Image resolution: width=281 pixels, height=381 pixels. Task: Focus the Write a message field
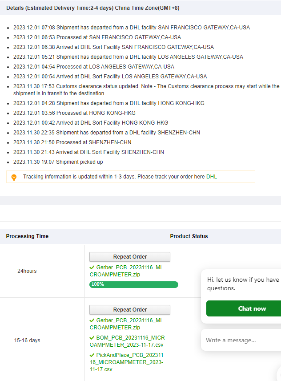[240, 340]
